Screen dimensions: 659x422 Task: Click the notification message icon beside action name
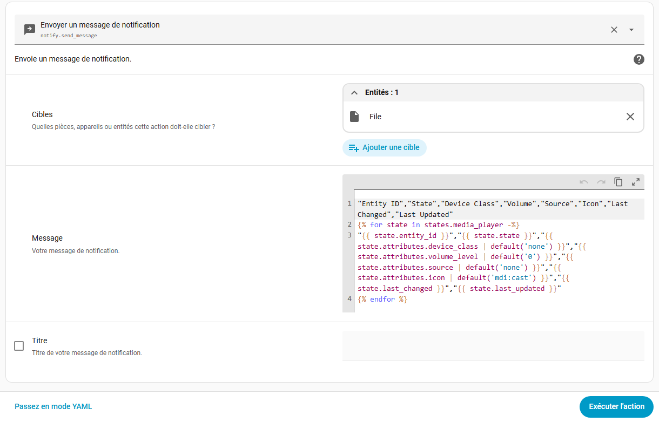pyautogui.click(x=30, y=30)
